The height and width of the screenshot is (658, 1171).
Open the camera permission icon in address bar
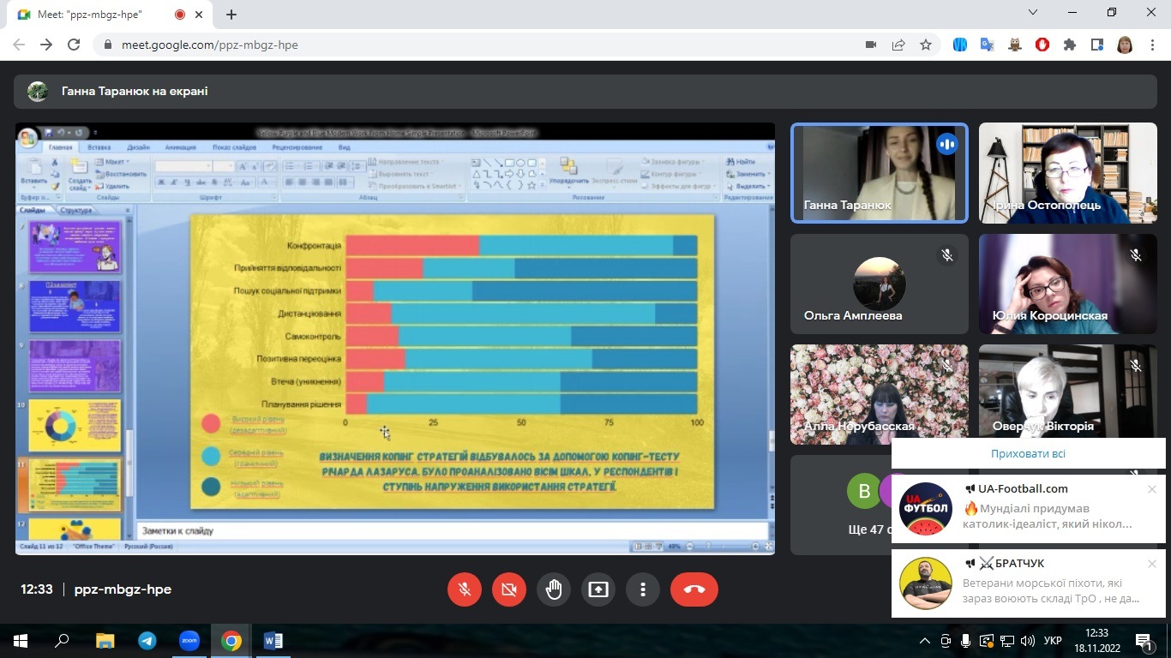coord(871,45)
